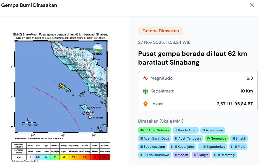Click the red X+ MMI legend swatch
The image size is (259, 165).
[x=104, y=157]
